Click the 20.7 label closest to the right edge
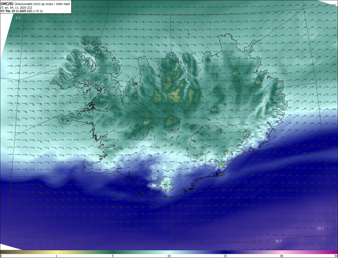Viewport: 338px width, 258px height. pos(321,228)
